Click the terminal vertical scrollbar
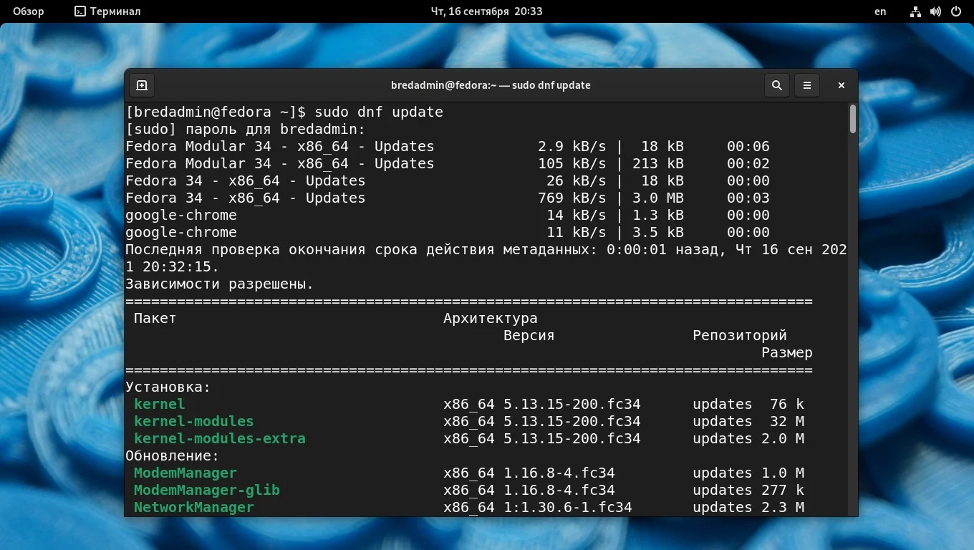974x550 pixels. [x=853, y=119]
